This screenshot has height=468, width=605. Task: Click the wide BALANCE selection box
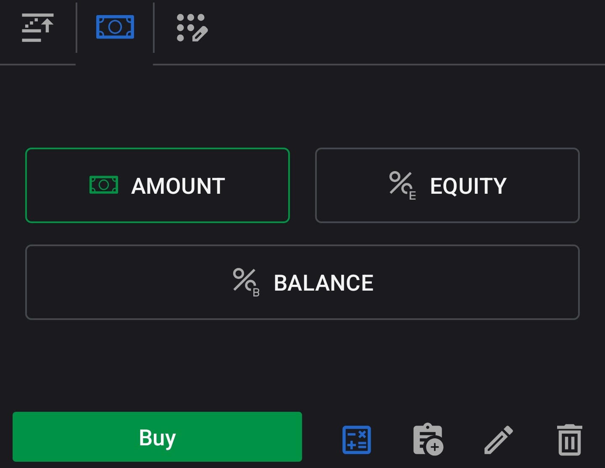tap(302, 282)
